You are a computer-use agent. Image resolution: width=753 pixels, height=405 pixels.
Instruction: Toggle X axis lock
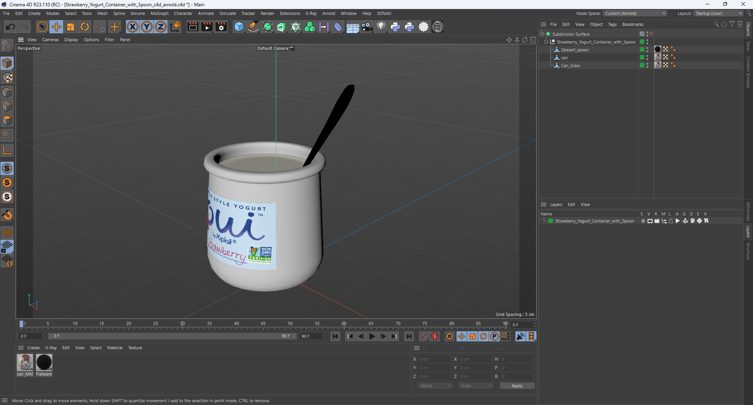coord(133,27)
